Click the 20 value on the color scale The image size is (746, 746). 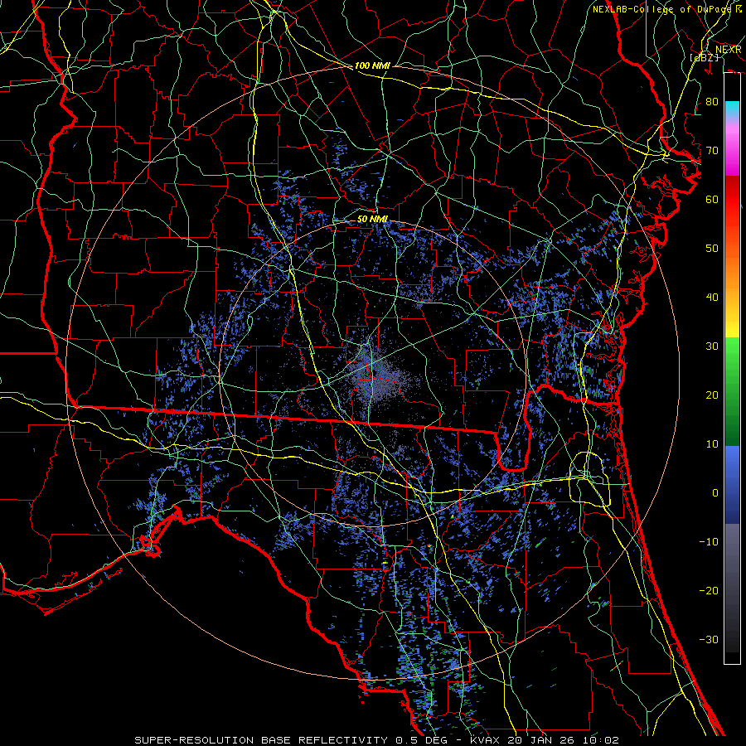(712, 395)
